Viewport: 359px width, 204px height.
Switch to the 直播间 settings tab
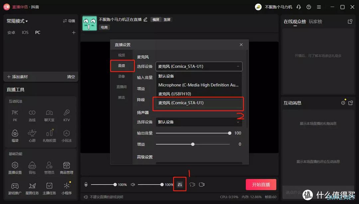point(122,87)
